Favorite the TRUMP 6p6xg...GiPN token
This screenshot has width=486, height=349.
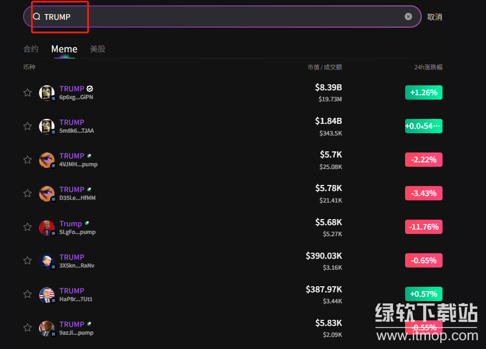28,92
